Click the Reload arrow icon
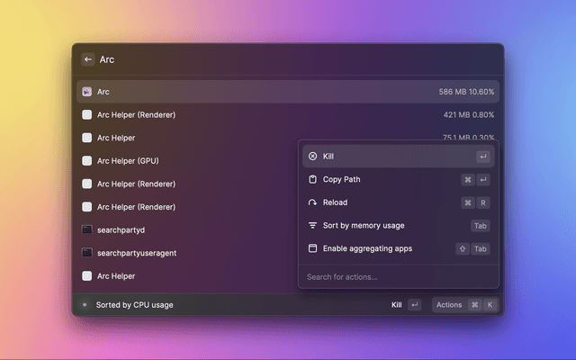Viewport: 576px width, 360px height. point(312,202)
